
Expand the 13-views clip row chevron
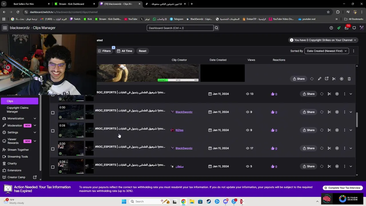tap(351, 94)
